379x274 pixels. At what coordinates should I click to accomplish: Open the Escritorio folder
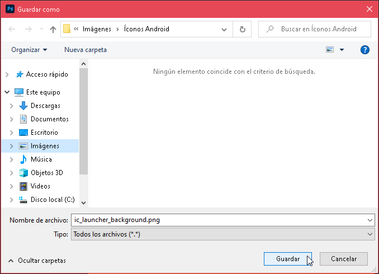[44, 133]
